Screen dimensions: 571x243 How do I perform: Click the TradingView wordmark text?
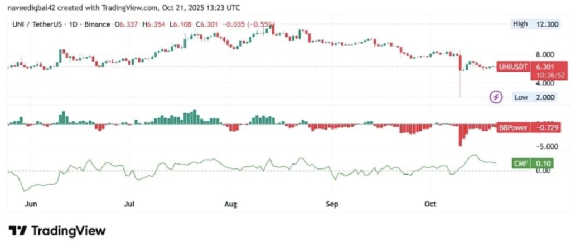[68, 231]
